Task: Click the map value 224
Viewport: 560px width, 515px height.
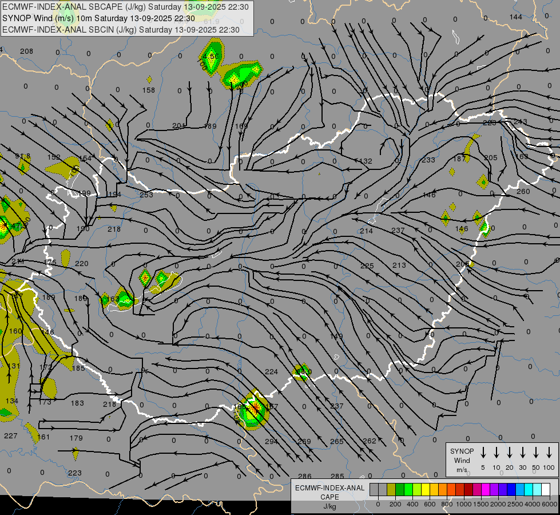Action: [x=272, y=372]
